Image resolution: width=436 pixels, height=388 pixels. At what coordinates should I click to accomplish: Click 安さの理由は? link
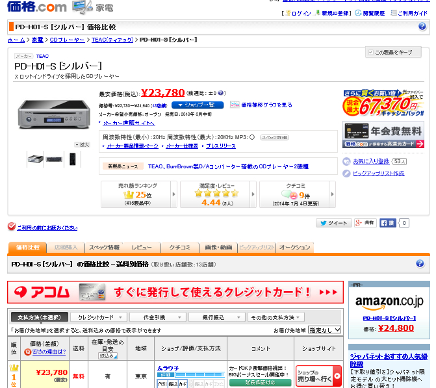(x=49, y=352)
